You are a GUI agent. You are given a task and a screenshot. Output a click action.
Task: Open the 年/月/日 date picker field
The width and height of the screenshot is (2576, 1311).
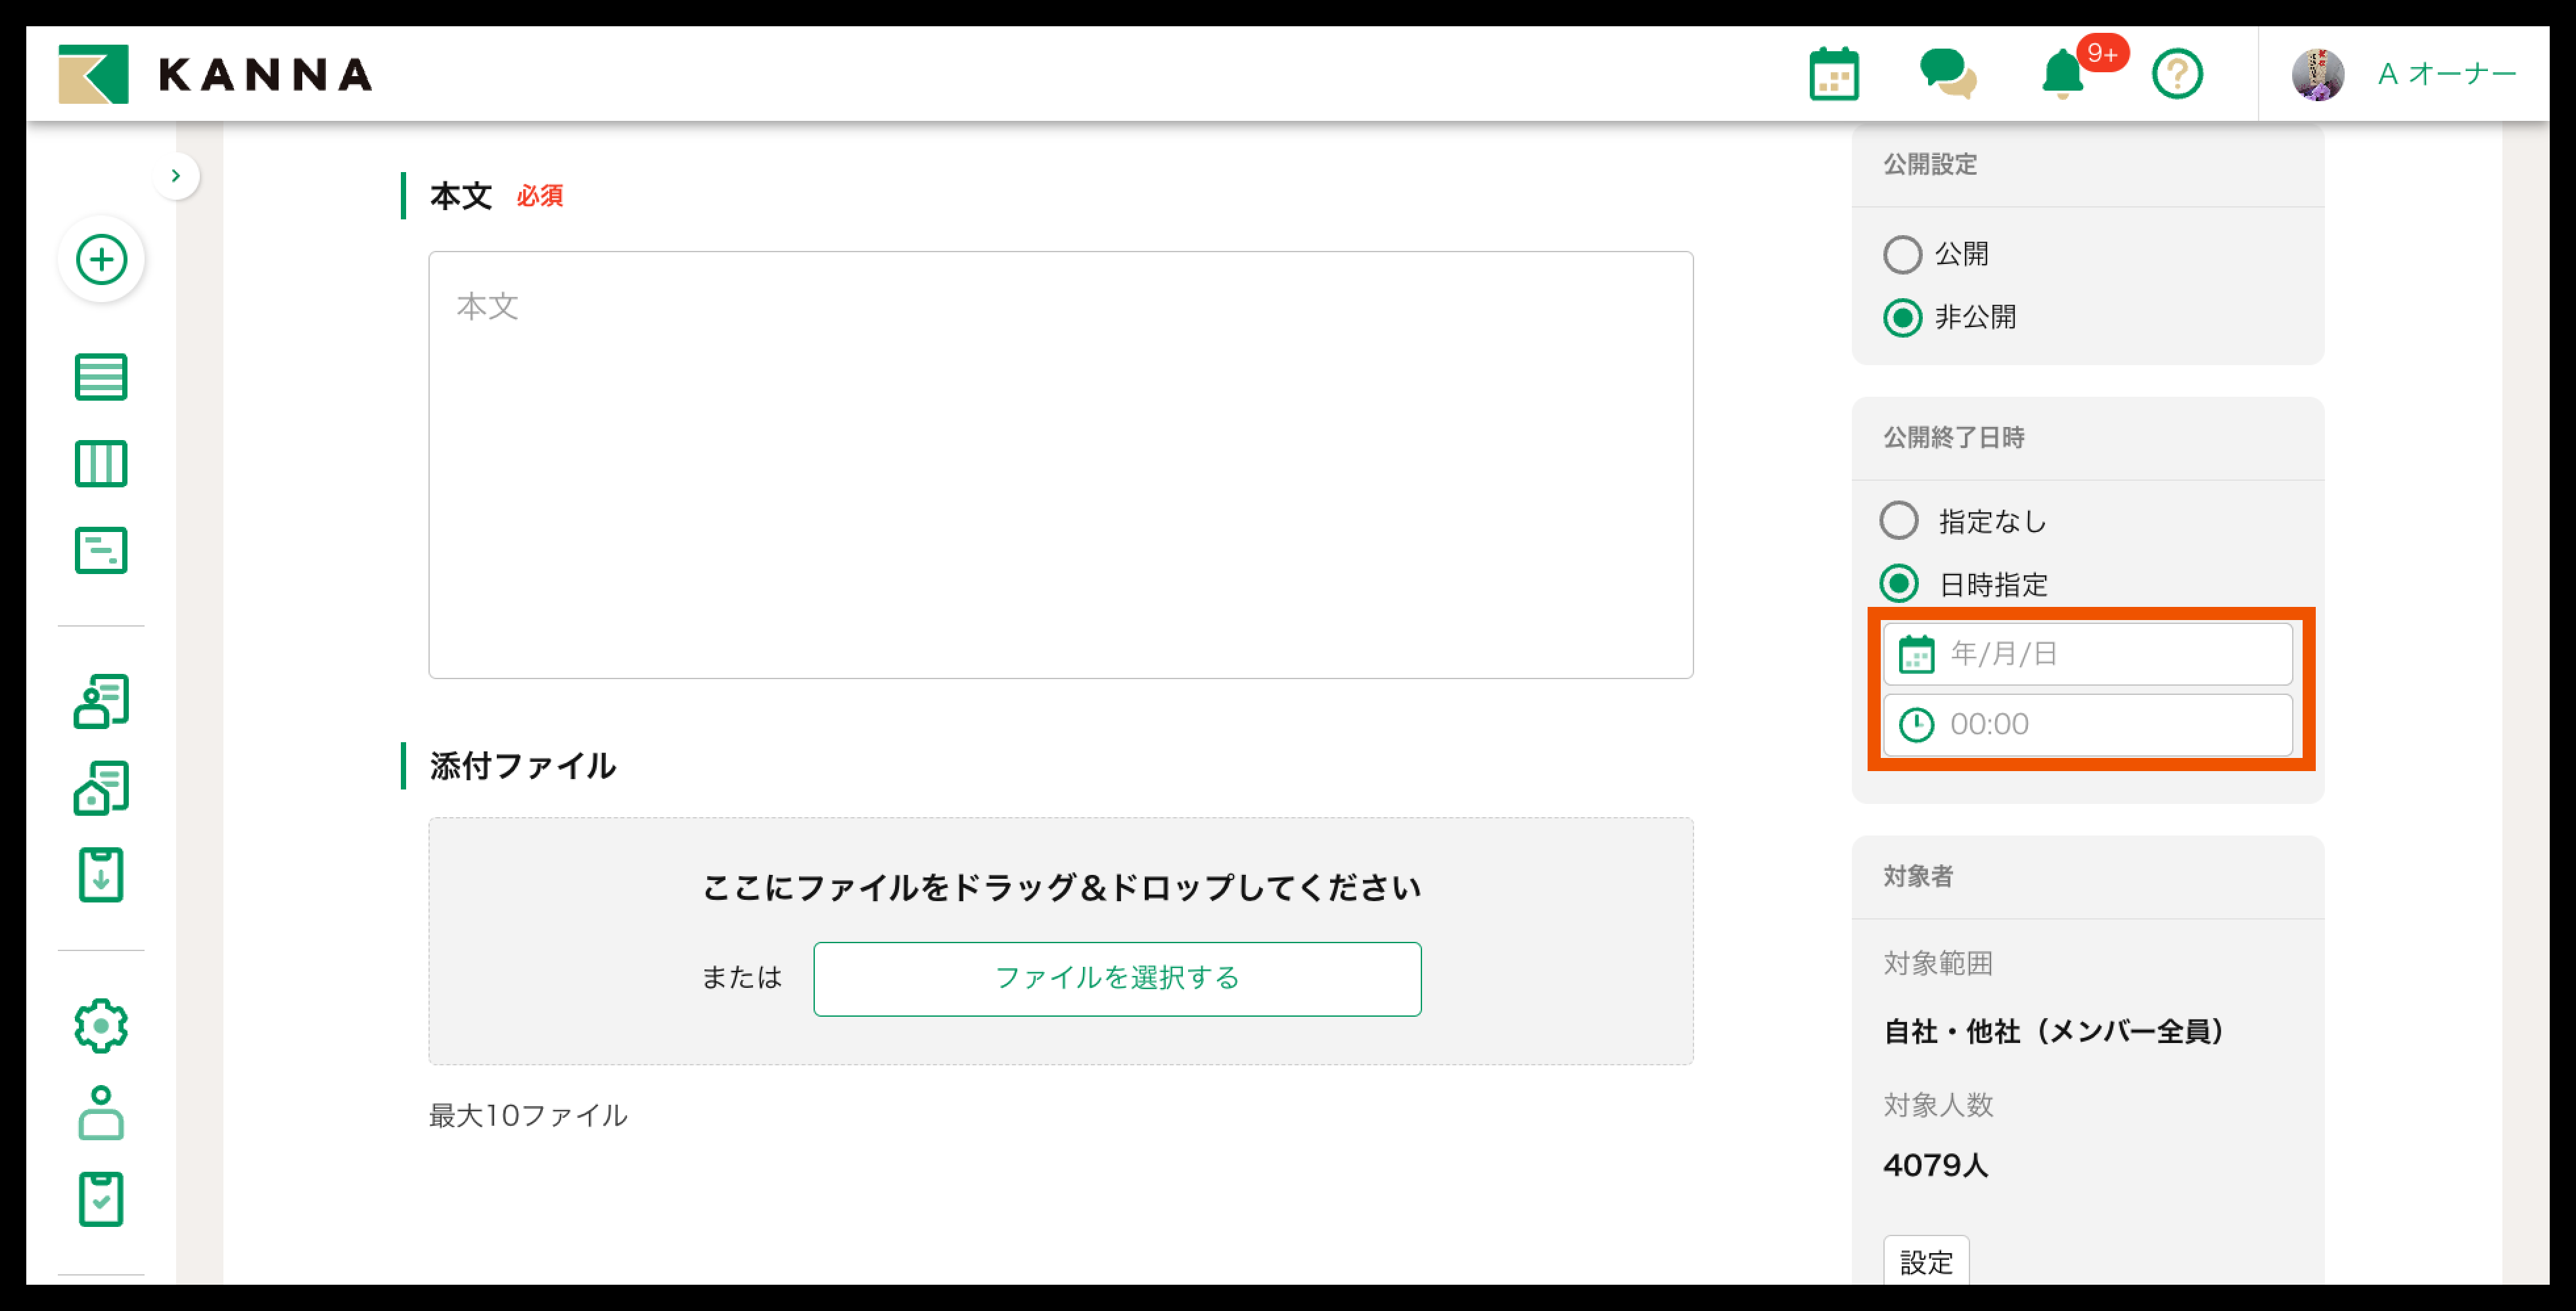(2088, 654)
